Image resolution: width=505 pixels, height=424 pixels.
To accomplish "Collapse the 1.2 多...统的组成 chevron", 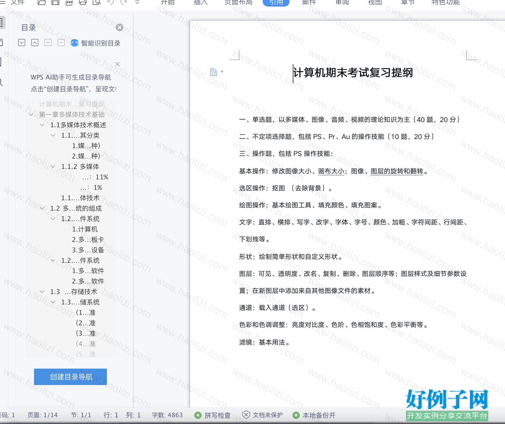I will click(x=42, y=208).
